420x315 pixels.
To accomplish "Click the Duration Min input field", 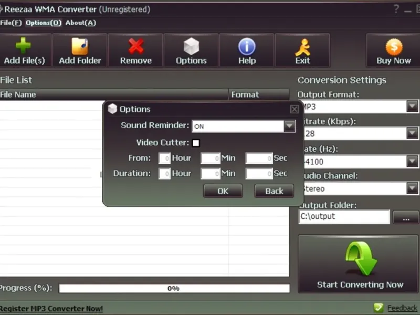I will click(x=211, y=174).
